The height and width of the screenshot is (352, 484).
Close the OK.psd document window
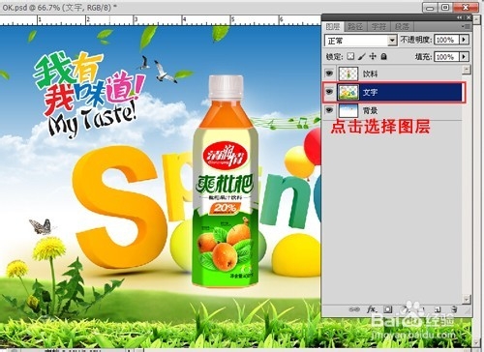[x=466, y=7]
